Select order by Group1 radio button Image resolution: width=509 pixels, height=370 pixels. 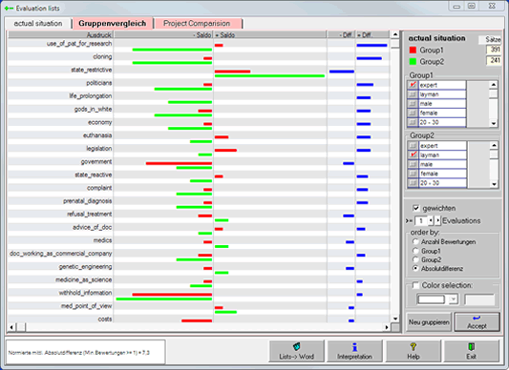pos(415,251)
